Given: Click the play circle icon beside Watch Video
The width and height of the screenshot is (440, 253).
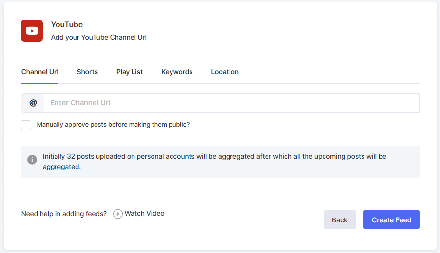Looking at the screenshot, I should click(118, 214).
